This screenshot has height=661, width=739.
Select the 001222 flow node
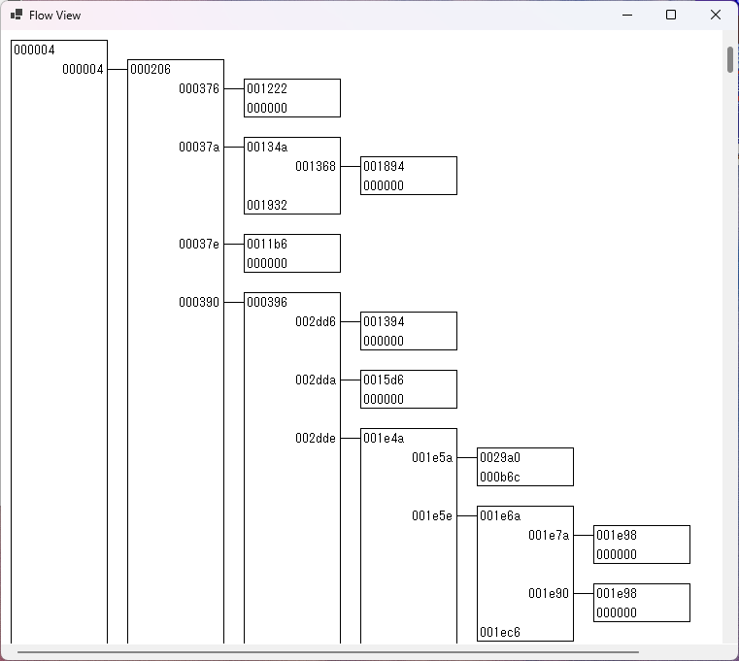(x=291, y=97)
